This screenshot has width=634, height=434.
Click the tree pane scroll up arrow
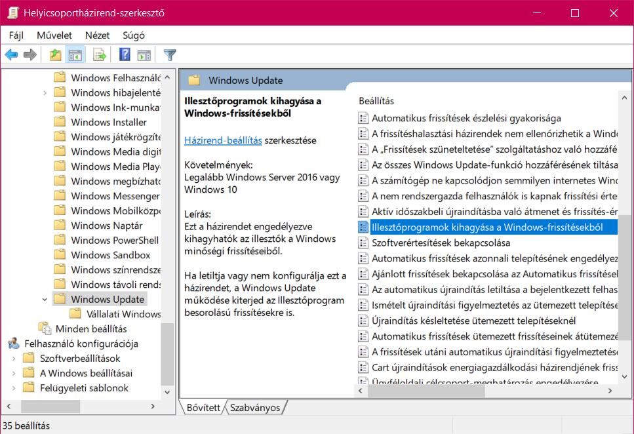pos(167,77)
